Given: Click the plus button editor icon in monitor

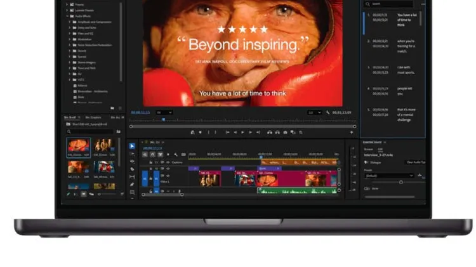Looking at the screenshot, I should pyautogui.click(x=352, y=133).
